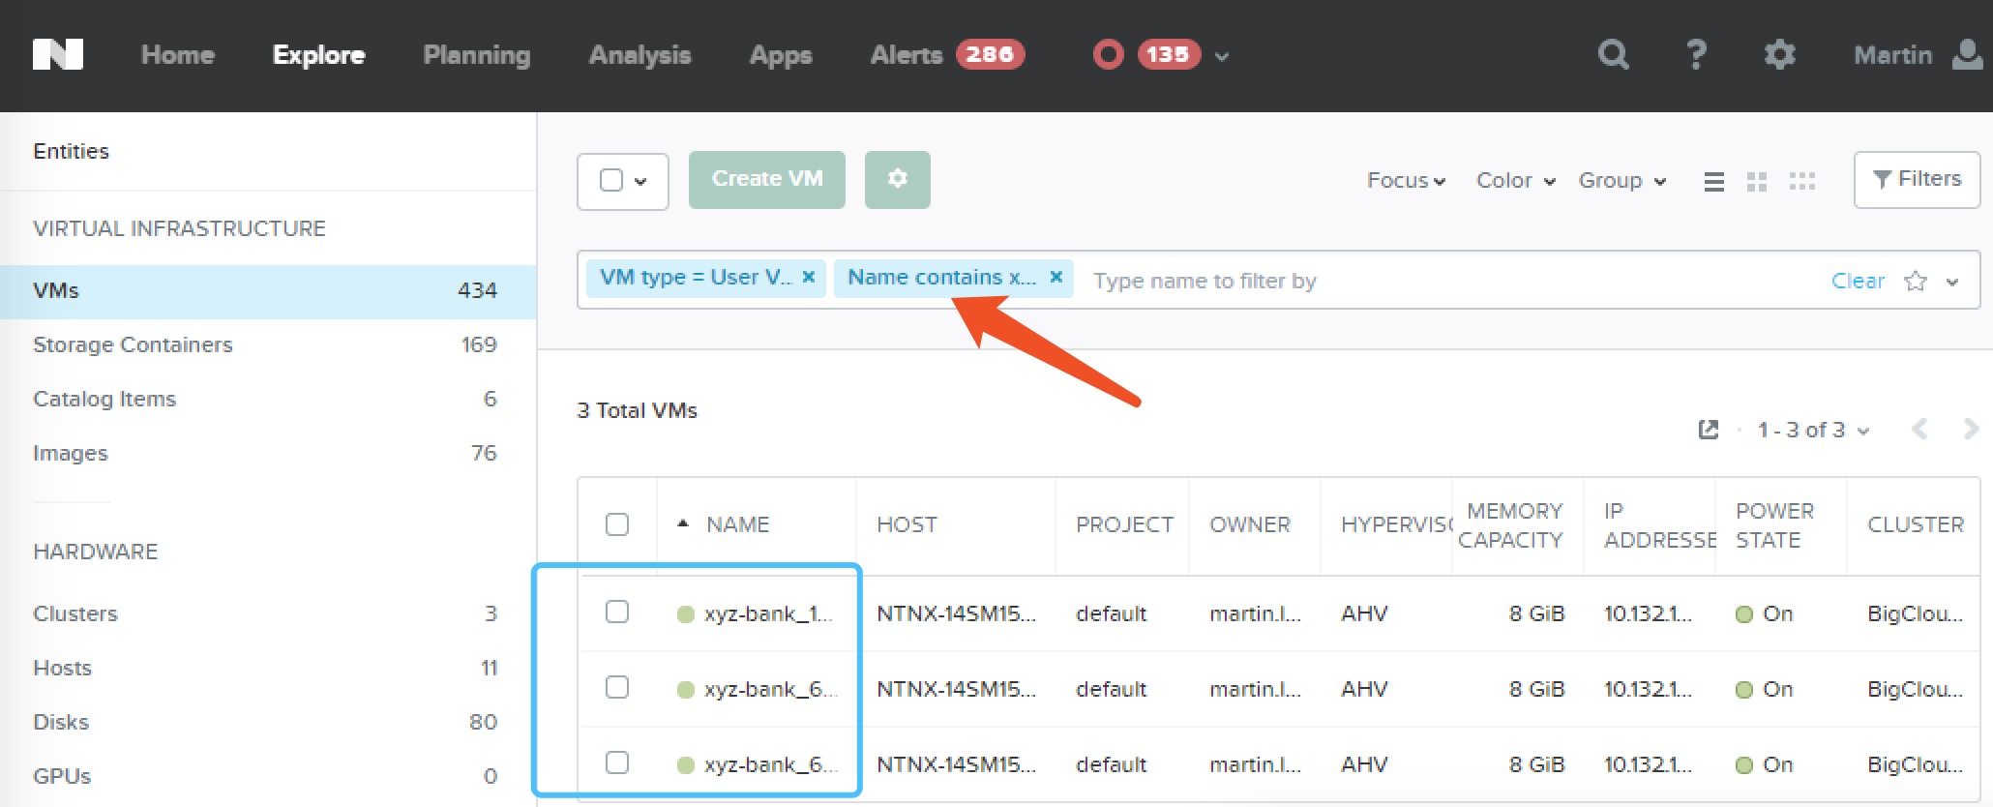Open the Color dropdown
Viewport: 1993px width, 807px height.
click(x=1516, y=180)
